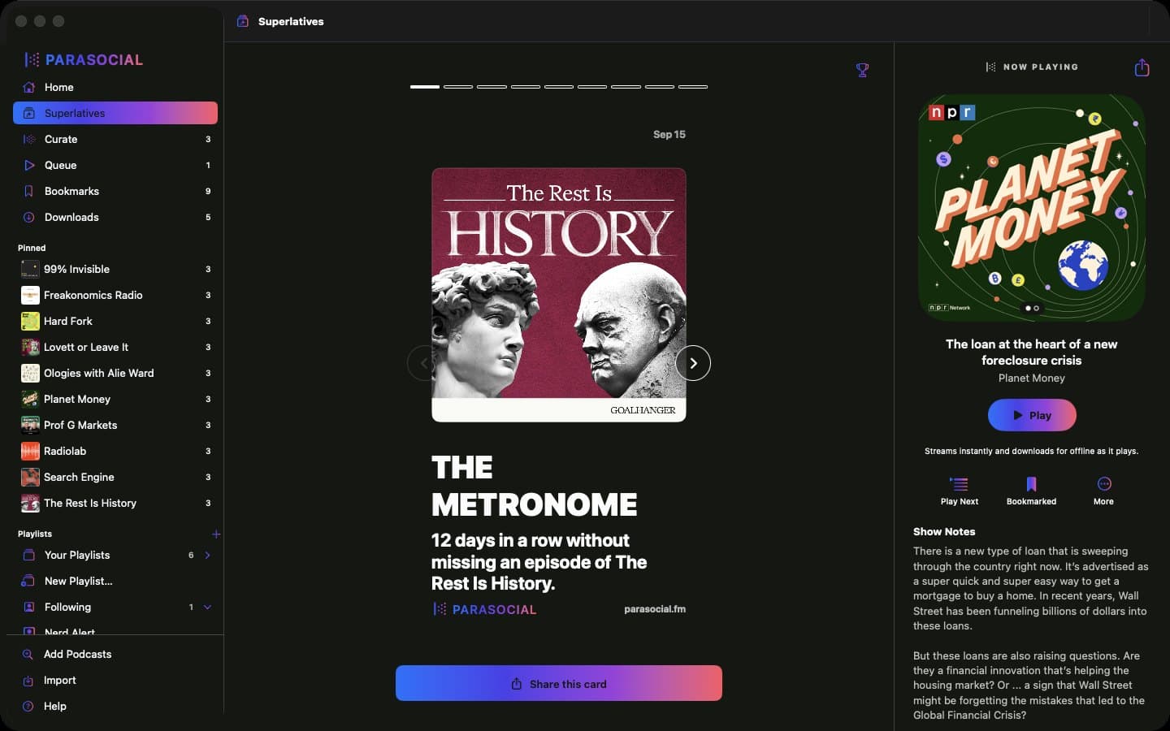Open pinned podcast Freakonomics Radio
Image resolution: width=1170 pixels, height=731 pixels.
[x=115, y=295]
